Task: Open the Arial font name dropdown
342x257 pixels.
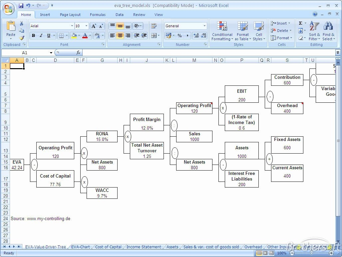Action: [x=72, y=26]
